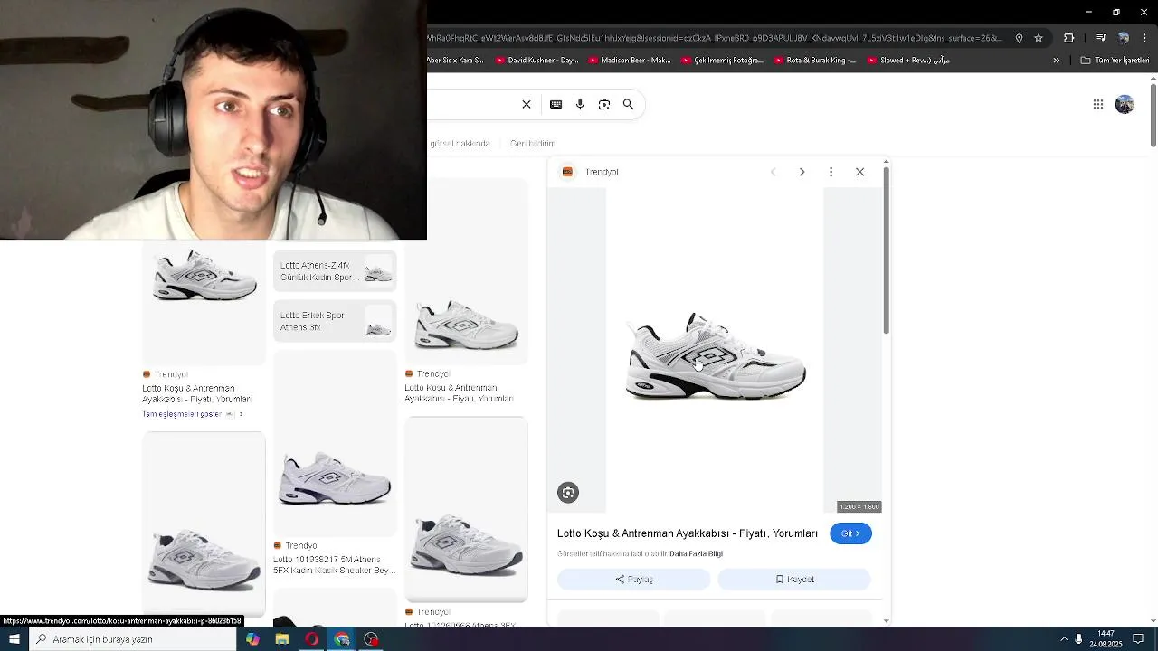Open the Google account profile picture
The height and width of the screenshot is (651, 1158).
(x=1125, y=104)
